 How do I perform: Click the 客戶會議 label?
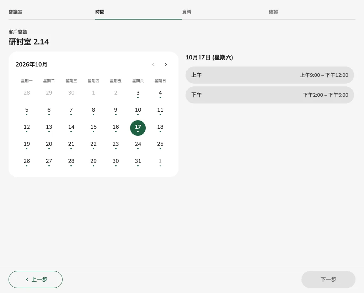click(18, 32)
